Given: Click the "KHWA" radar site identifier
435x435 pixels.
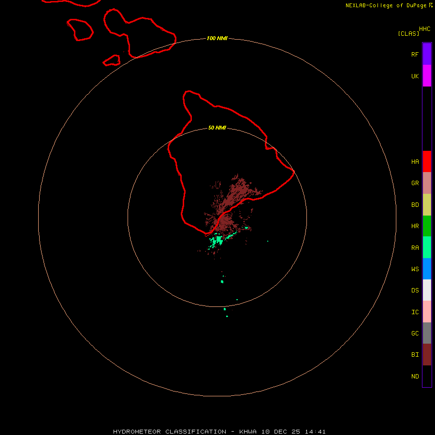Looking at the screenshot, I should [248, 432].
